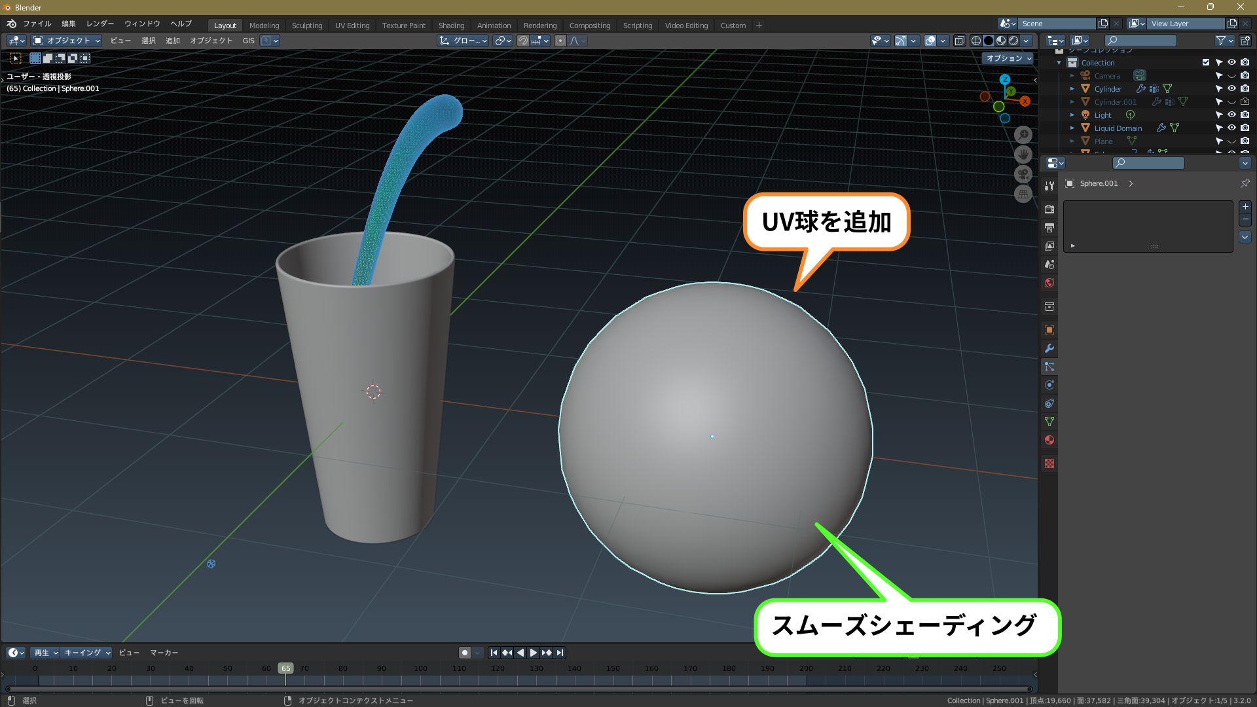Toggle Light object visibility eye
Viewport: 1257px width, 707px height.
[x=1231, y=115]
